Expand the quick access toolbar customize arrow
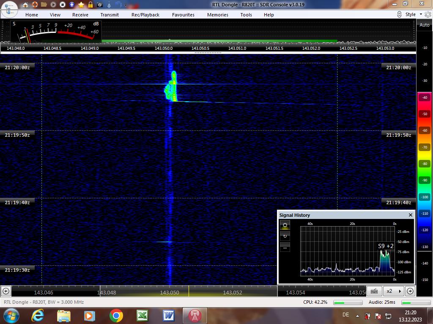 [x=126, y=5]
